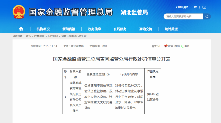
Task: Click publish date 2025-11-14
Action: (x=50, y=46)
